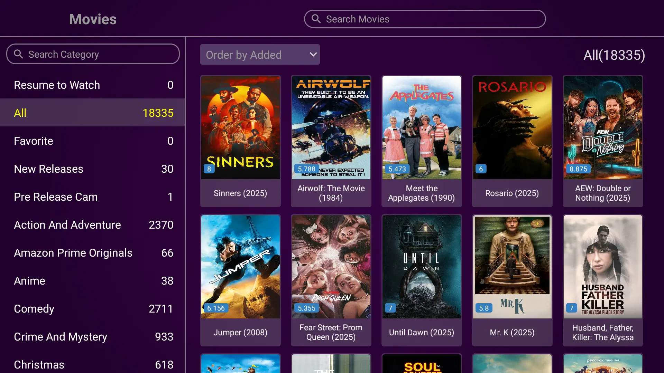This screenshot has width=664, height=373.
Task: Open the Anime category
Action: tap(93, 281)
